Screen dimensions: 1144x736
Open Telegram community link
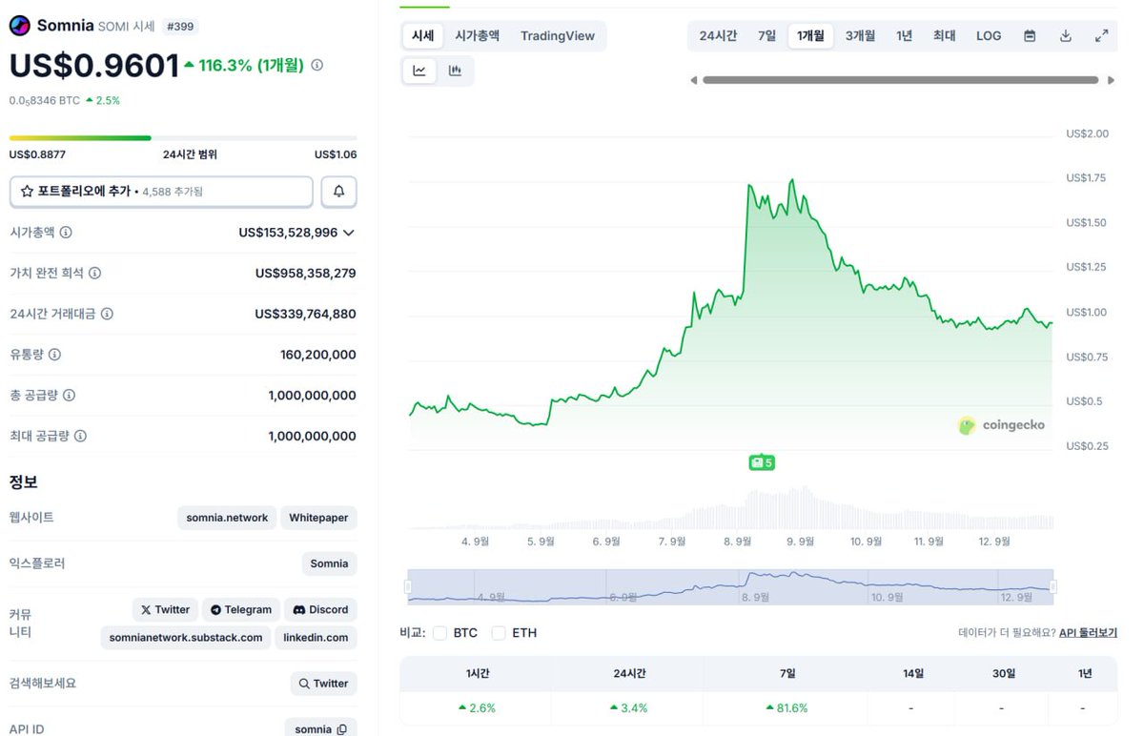241,610
